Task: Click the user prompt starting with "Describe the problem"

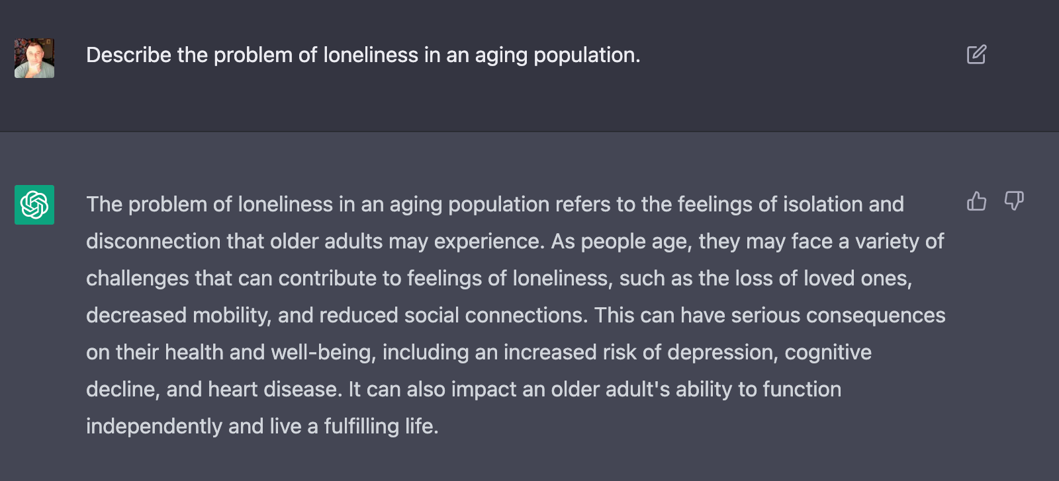Action: pos(363,55)
